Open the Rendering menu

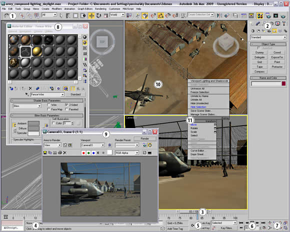point(100,9)
